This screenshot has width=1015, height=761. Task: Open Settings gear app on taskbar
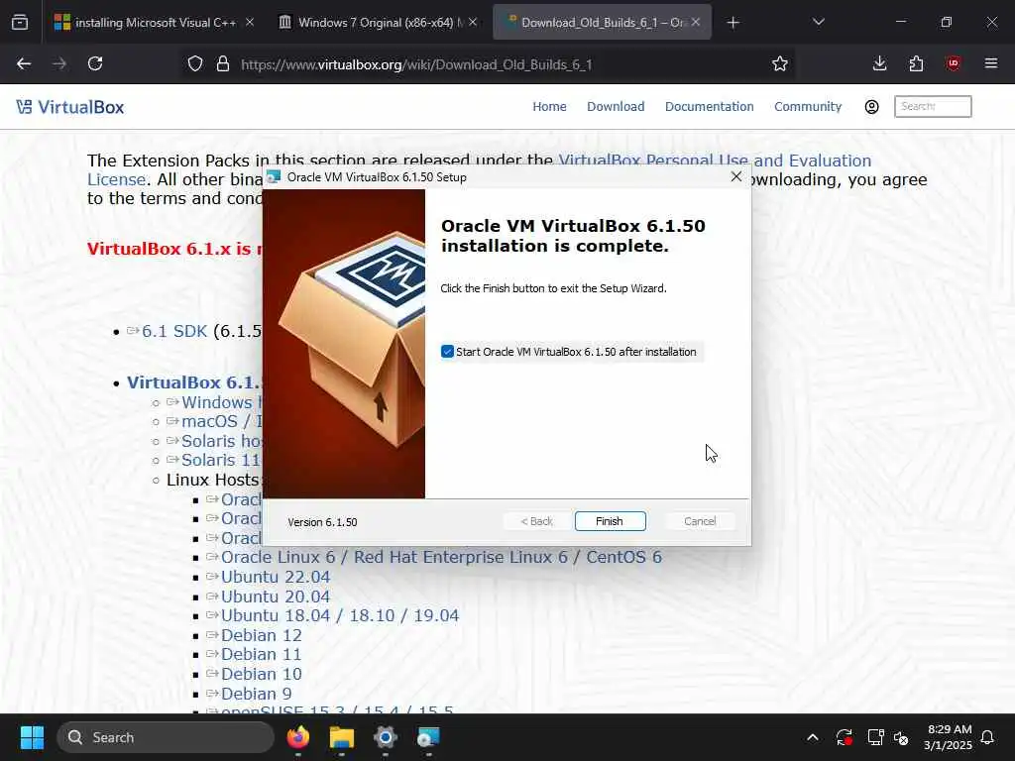[386, 737]
